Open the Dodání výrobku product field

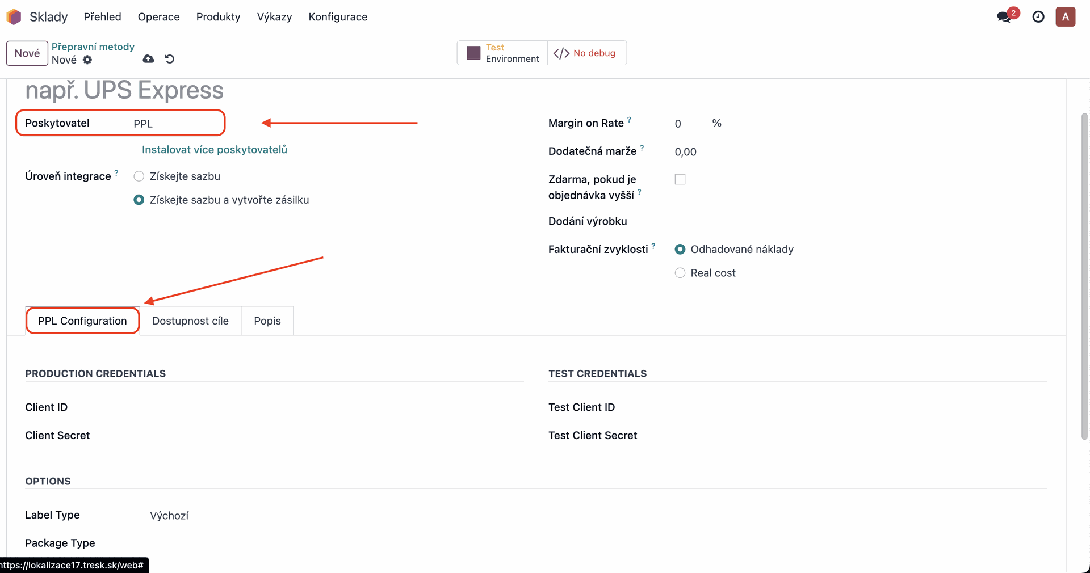(860, 221)
